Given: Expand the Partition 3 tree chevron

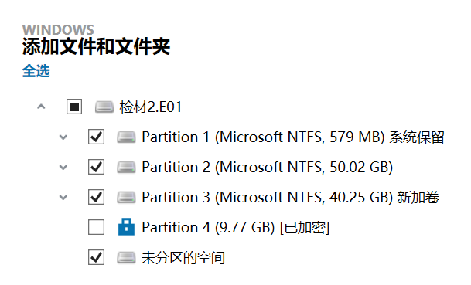Looking at the screenshot, I should [63, 198].
